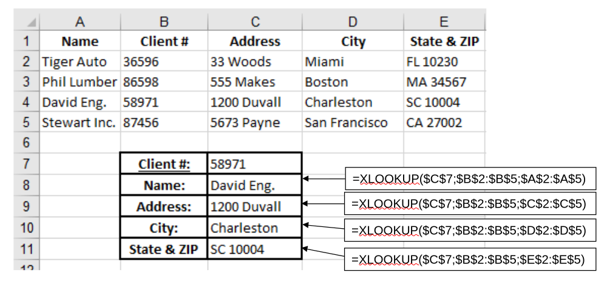The width and height of the screenshot is (607, 281).
Task: Select the Charleston lookup result cell
Action: point(254,228)
